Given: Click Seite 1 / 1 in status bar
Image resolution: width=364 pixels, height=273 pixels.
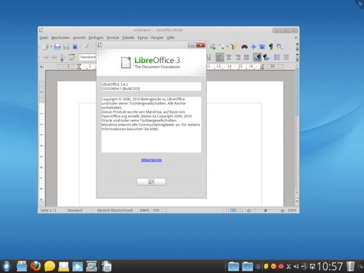Looking at the screenshot, I should (x=48, y=210).
